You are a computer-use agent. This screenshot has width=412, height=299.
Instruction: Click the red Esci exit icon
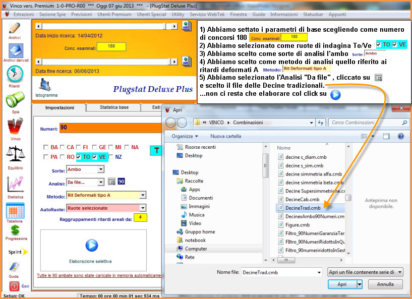click(14, 286)
